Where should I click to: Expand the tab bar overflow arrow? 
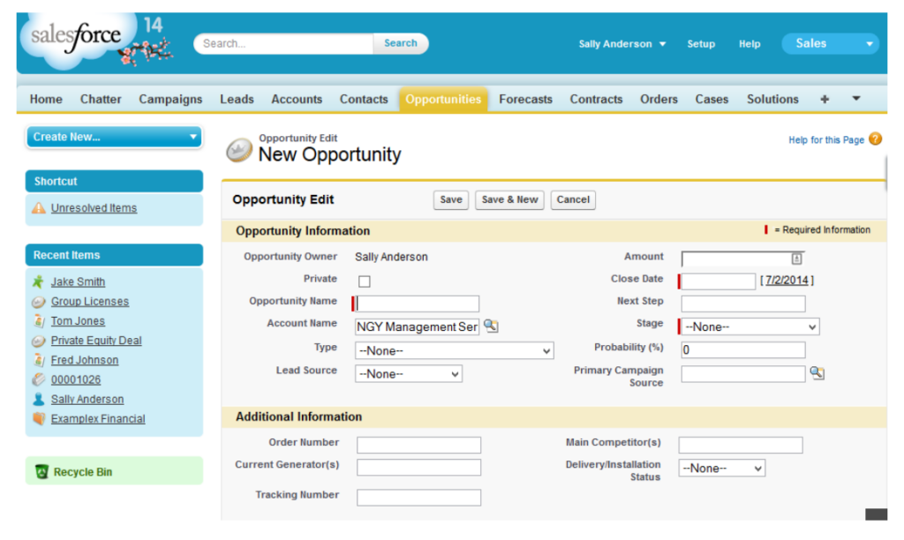(x=856, y=99)
